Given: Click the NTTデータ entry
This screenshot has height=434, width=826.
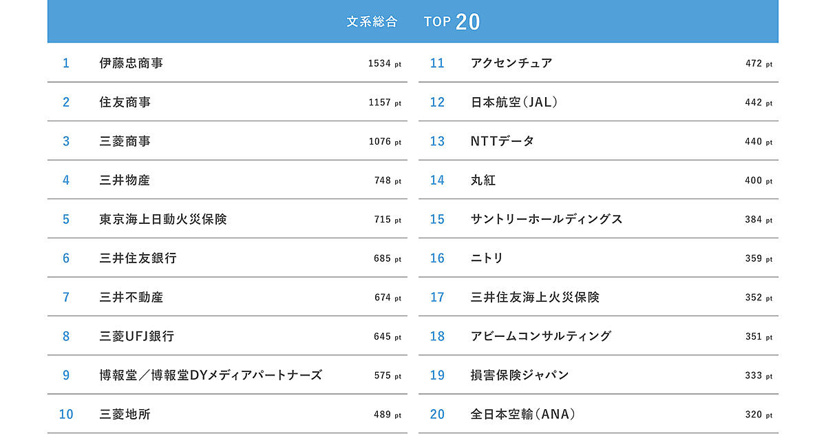Looking at the screenshot, I should point(502,141).
